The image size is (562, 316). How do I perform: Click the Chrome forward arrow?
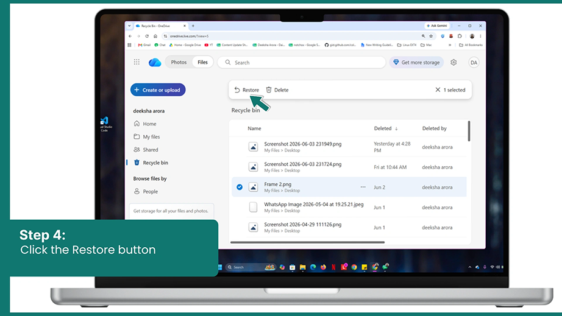click(x=138, y=36)
